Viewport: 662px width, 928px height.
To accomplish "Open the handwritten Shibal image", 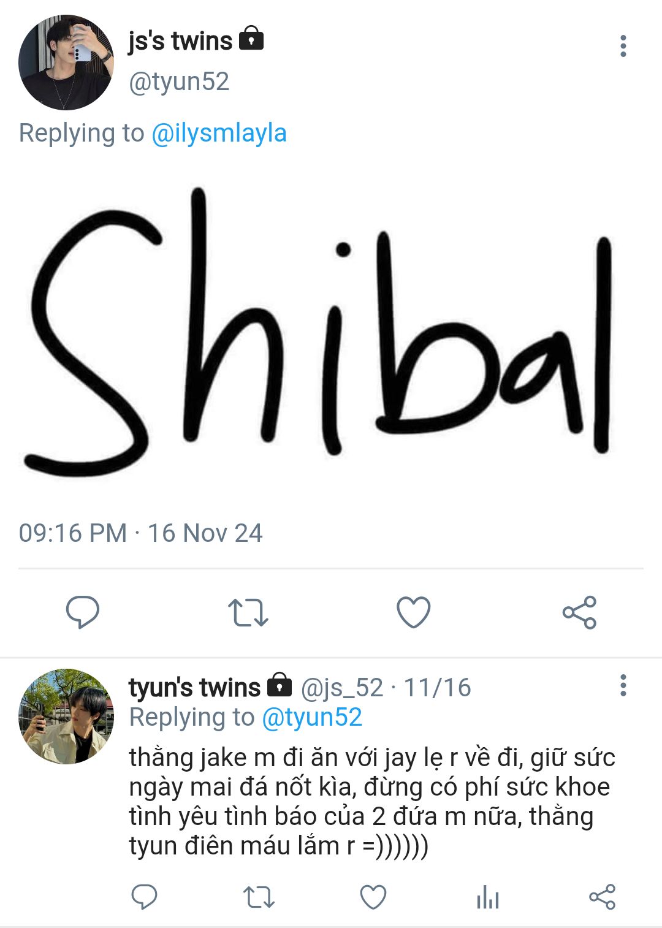I will [x=319, y=331].
